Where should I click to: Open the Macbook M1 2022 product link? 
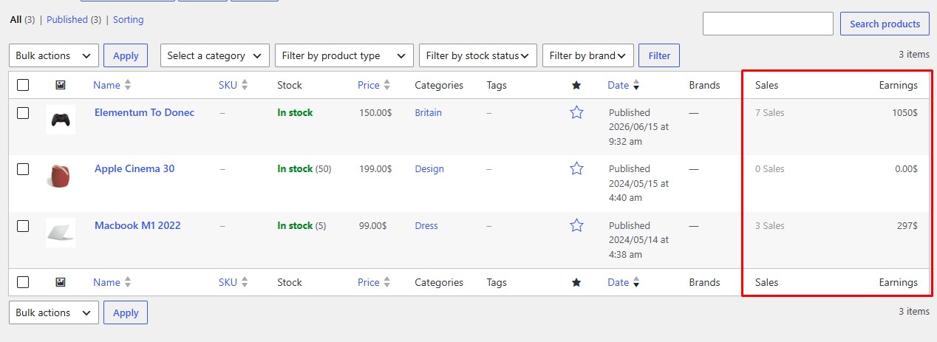(137, 225)
